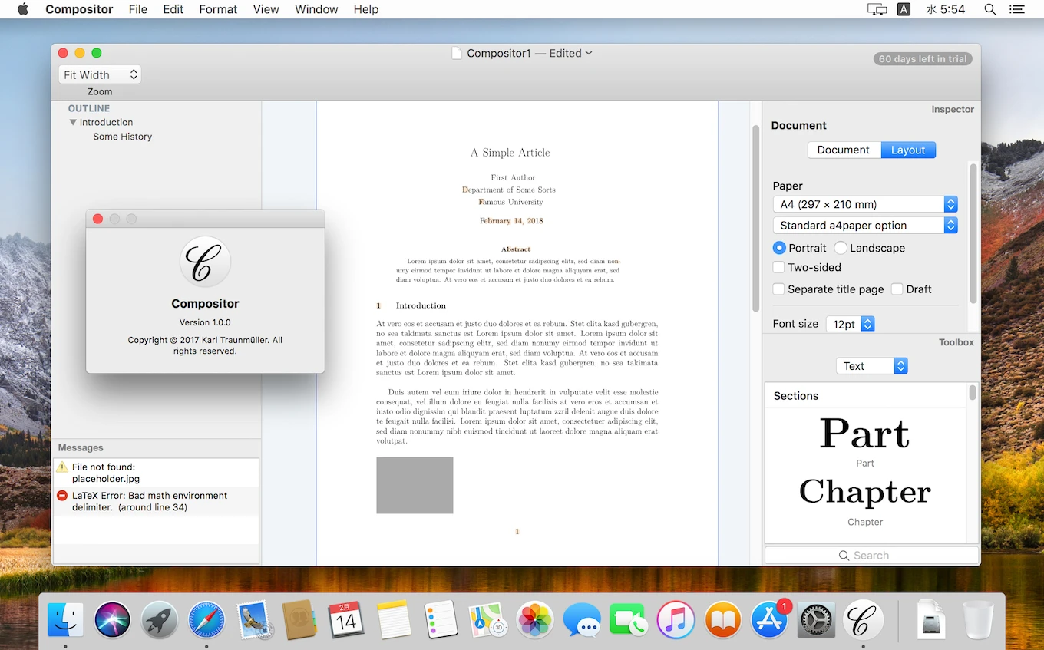Open the File menu
Screen dimensions: 1044x650
tap(138, 9)
